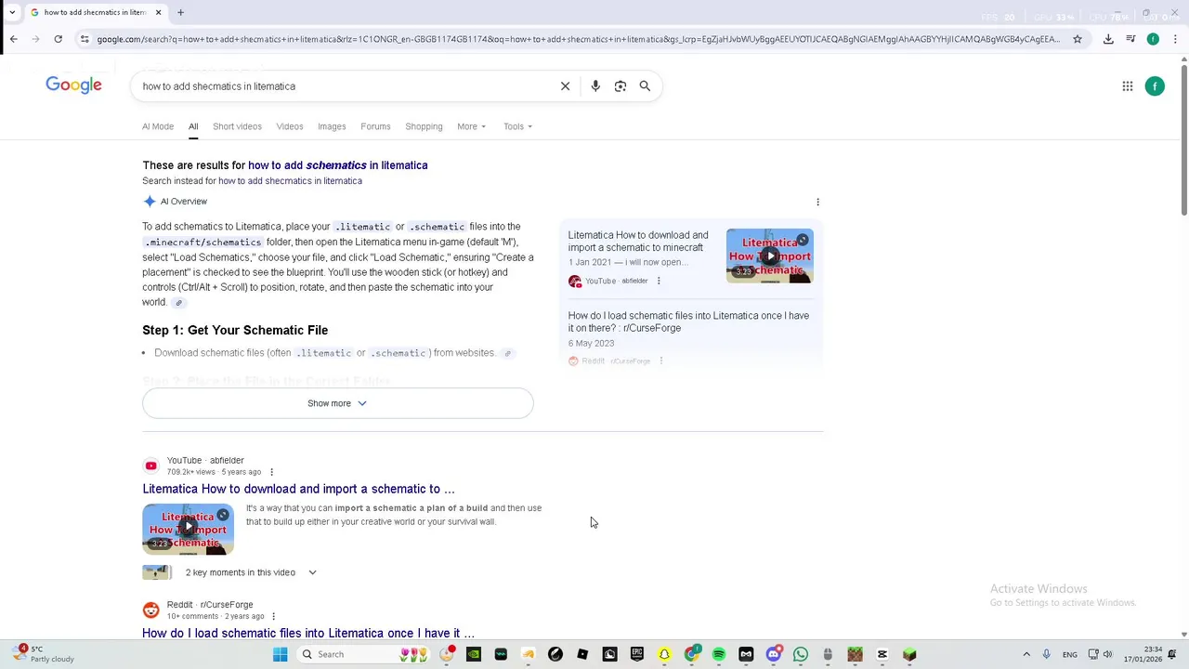This screenshot has width=1189, height=669.
Task: Open Chrome profile avatar in toolbar
Action: [1153, 39]
